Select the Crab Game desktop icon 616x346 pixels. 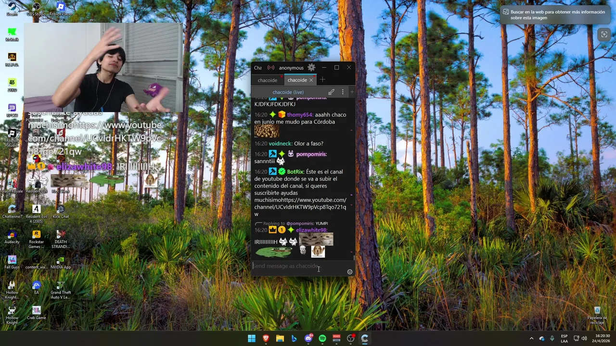click(x=36, y=313)
